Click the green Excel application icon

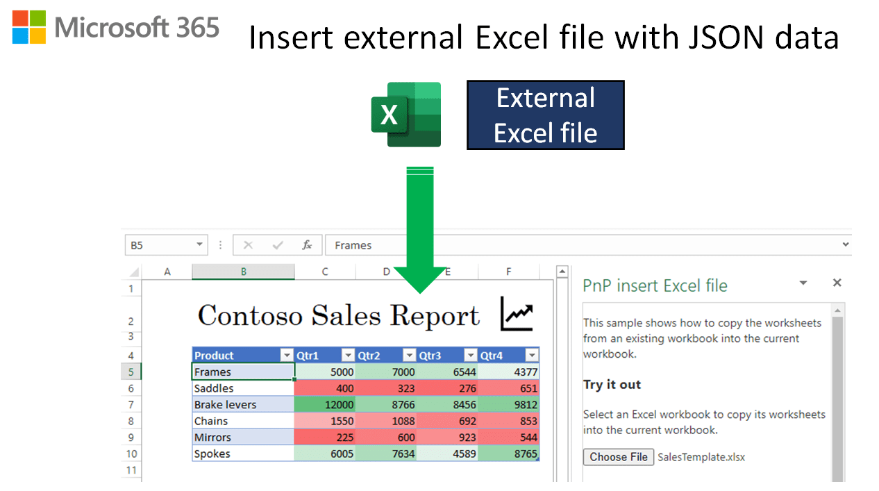406,113
